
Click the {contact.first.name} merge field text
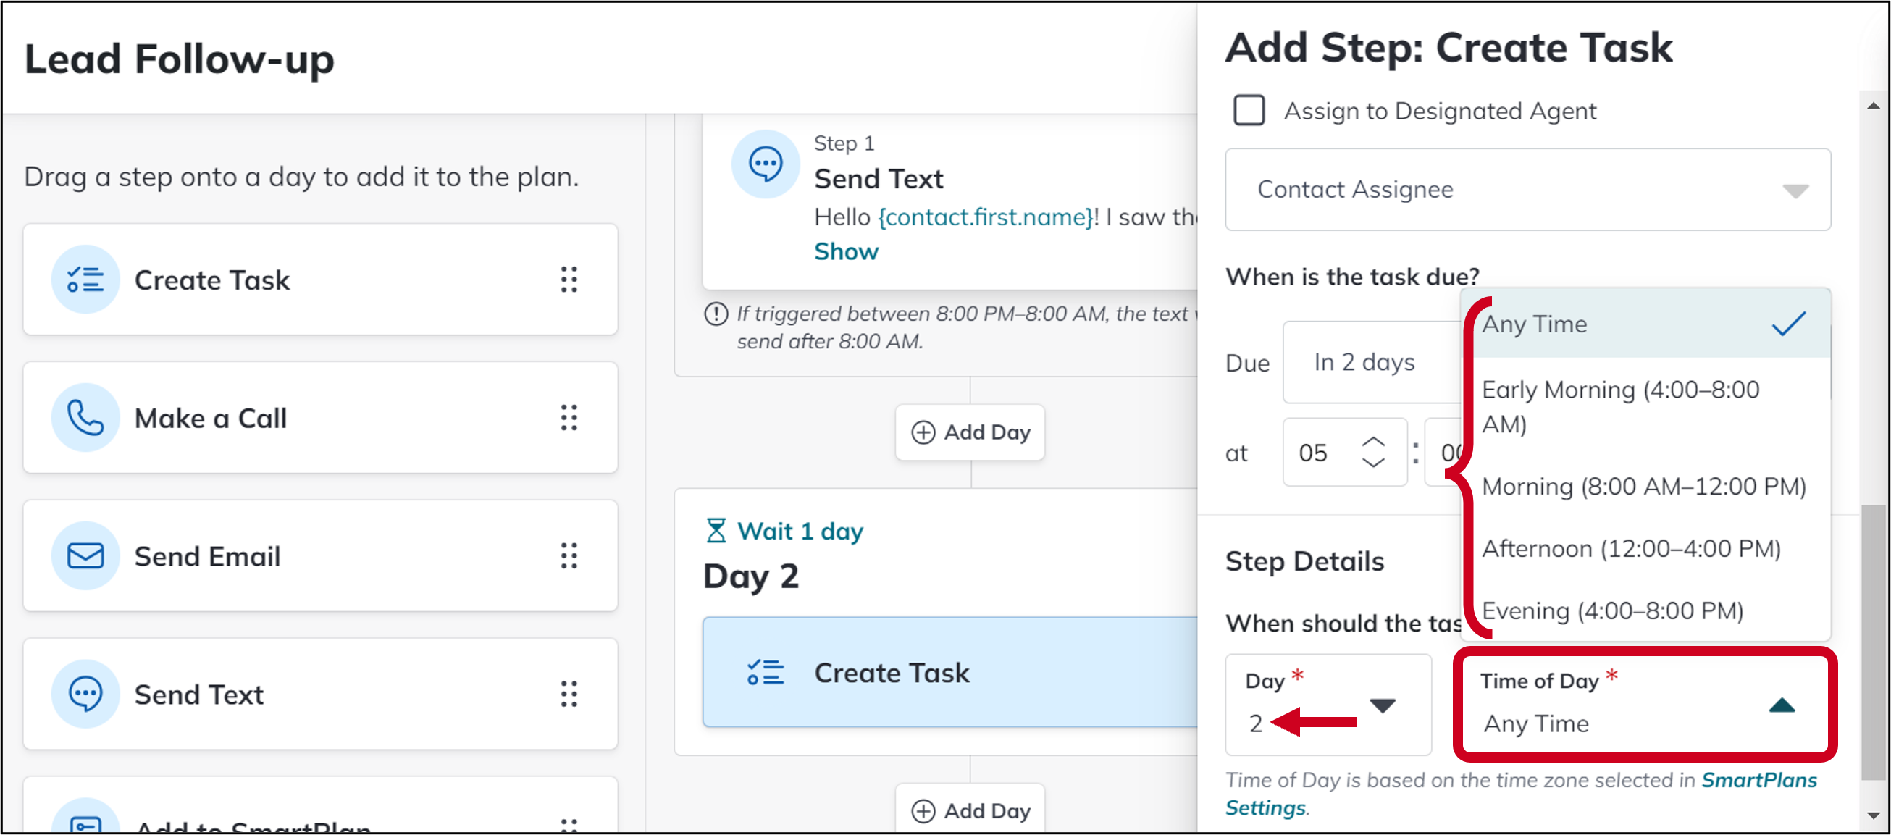(x=985, y=217)
